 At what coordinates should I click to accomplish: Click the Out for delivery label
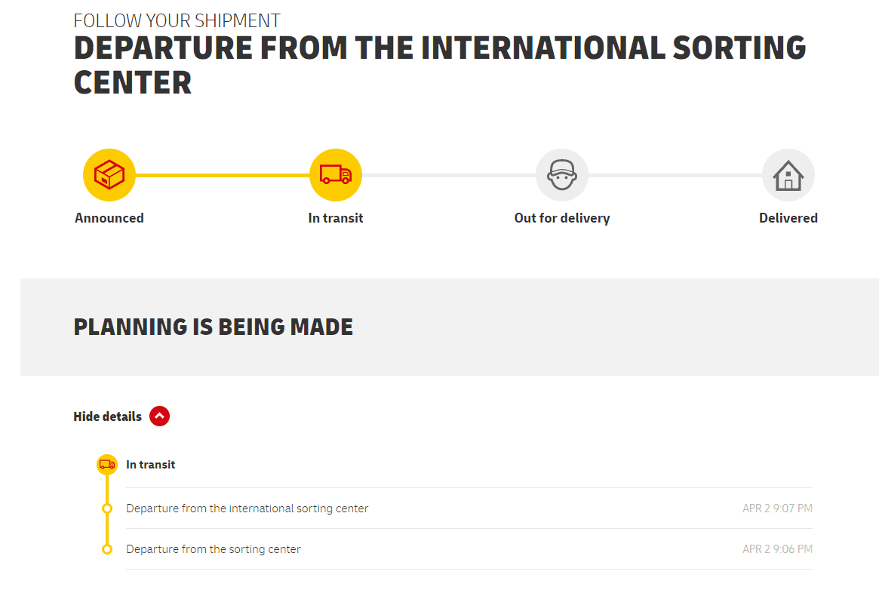coord(562,218)
